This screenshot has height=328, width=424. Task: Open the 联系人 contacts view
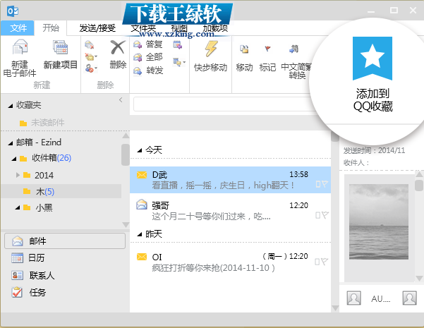33,275
